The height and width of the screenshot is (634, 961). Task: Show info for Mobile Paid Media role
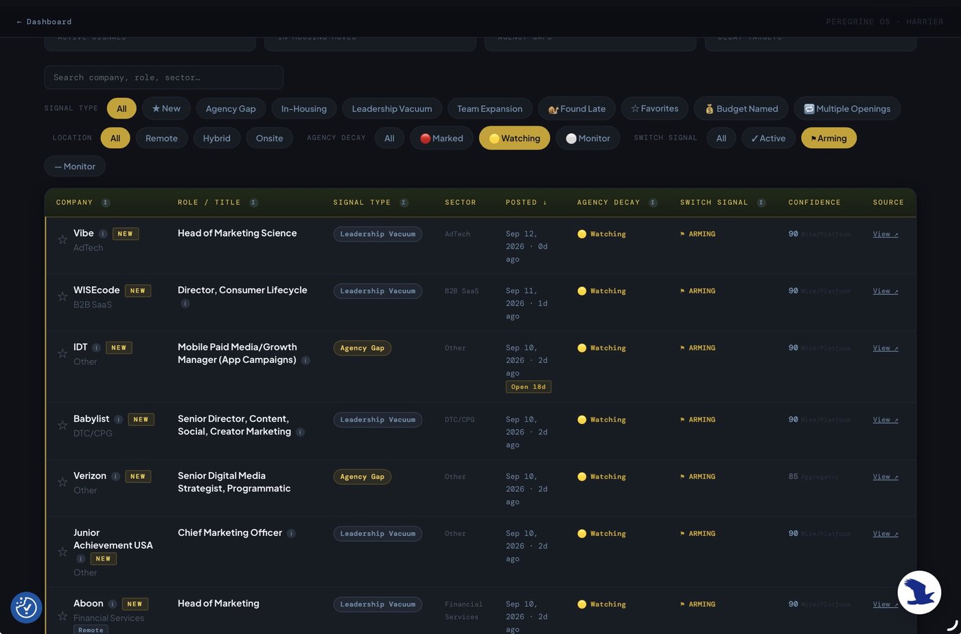(x=305, y=360)
